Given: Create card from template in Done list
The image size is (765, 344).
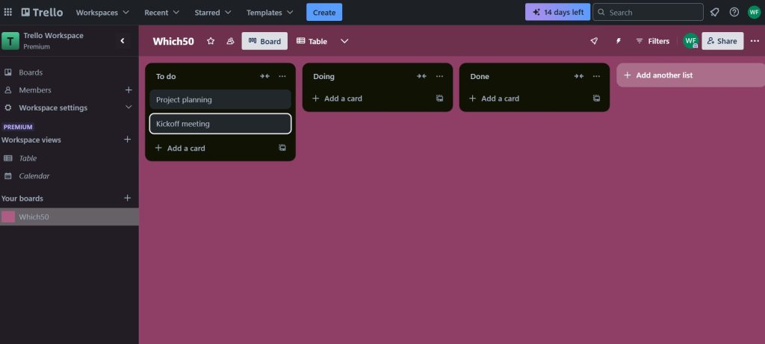Looking at the screenshot, I should [596, 98].
